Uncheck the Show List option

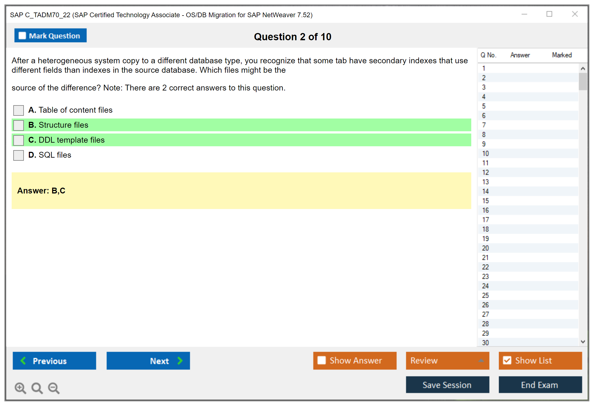coord(507,361)
